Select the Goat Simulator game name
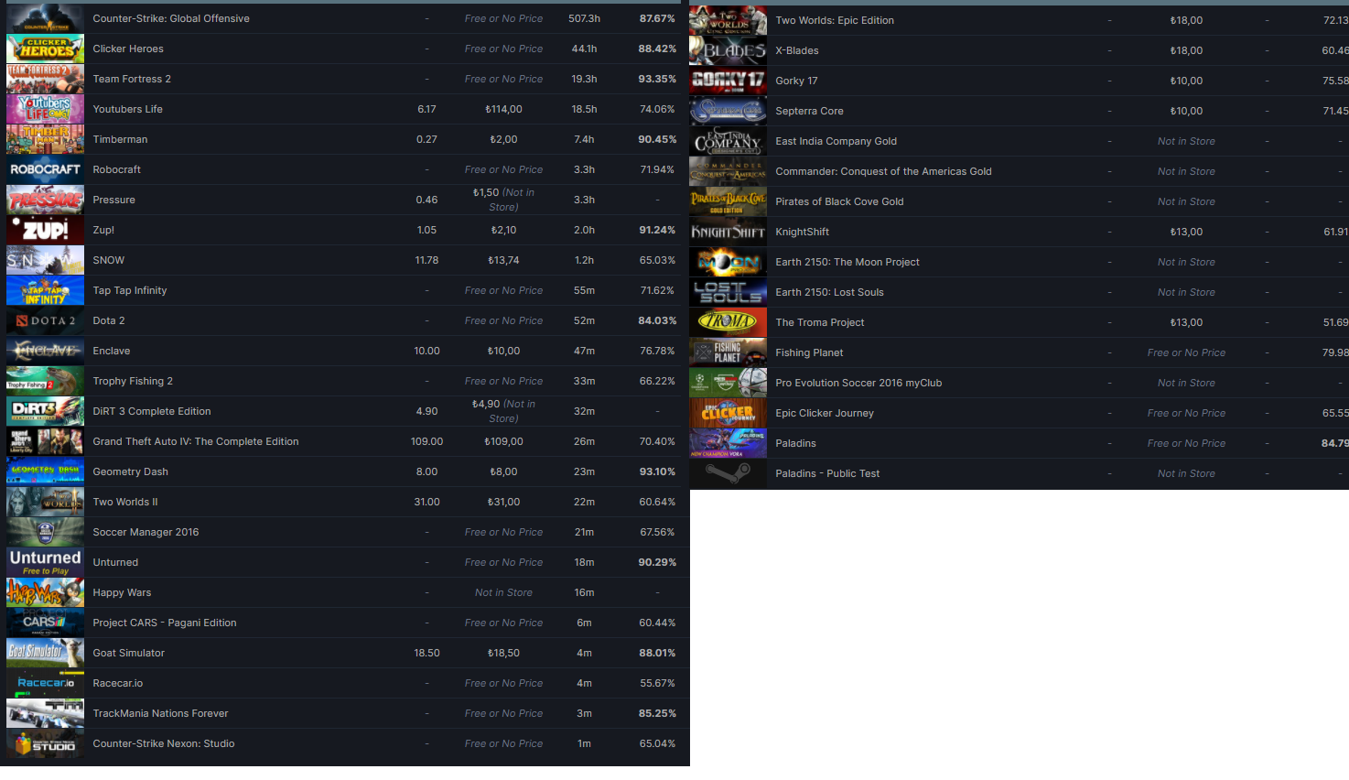 click(x=128, y=653)
